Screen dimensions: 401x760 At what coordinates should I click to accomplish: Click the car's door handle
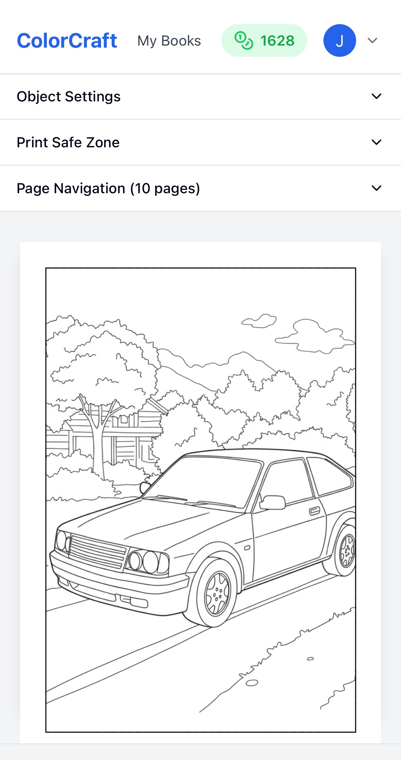315,511
